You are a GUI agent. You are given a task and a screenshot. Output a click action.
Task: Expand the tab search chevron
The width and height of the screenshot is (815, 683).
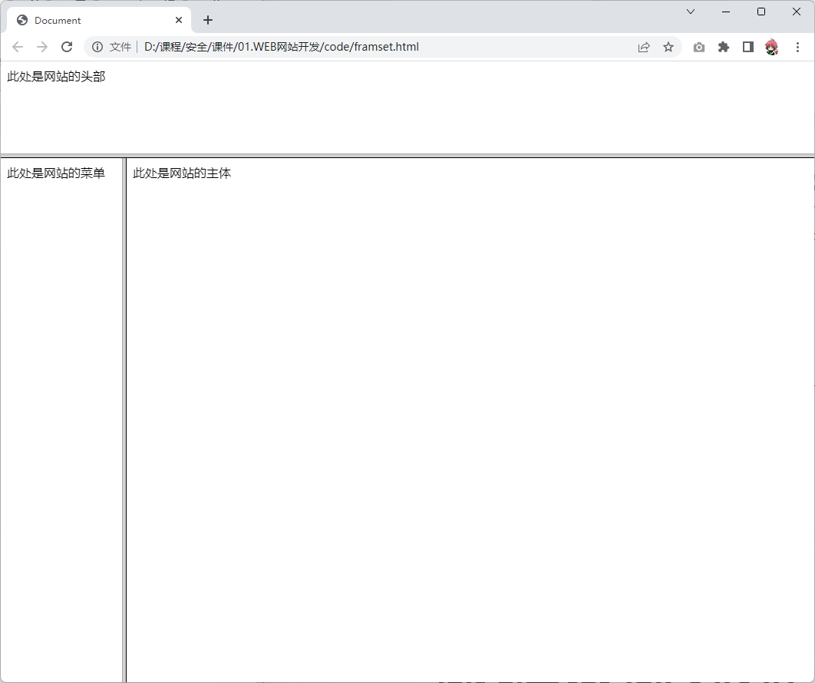(x=691, y=12)
